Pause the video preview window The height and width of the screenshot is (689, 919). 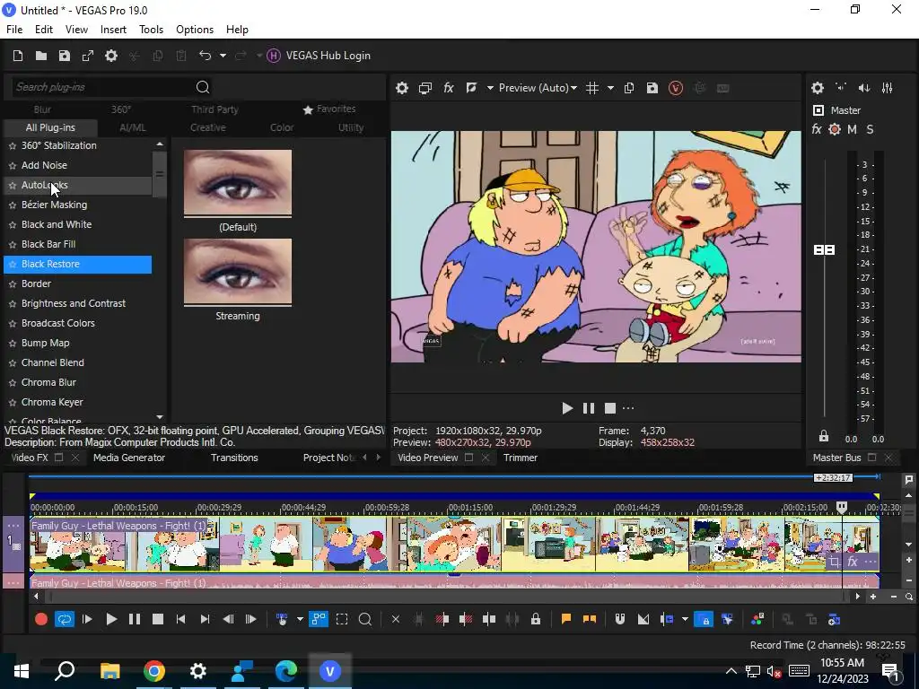click(589, 408)
